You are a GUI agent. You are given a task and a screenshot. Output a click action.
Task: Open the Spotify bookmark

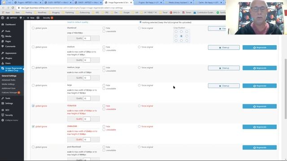tap(221, 13)
